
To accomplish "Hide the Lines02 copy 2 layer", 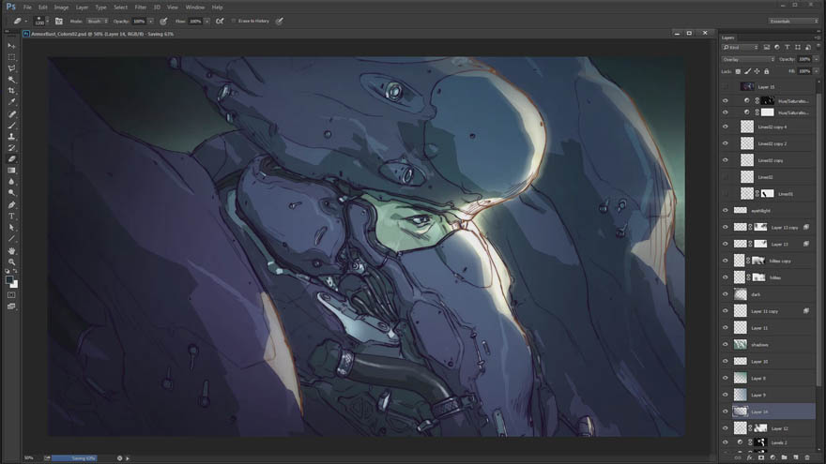I will tap(726, 143).
